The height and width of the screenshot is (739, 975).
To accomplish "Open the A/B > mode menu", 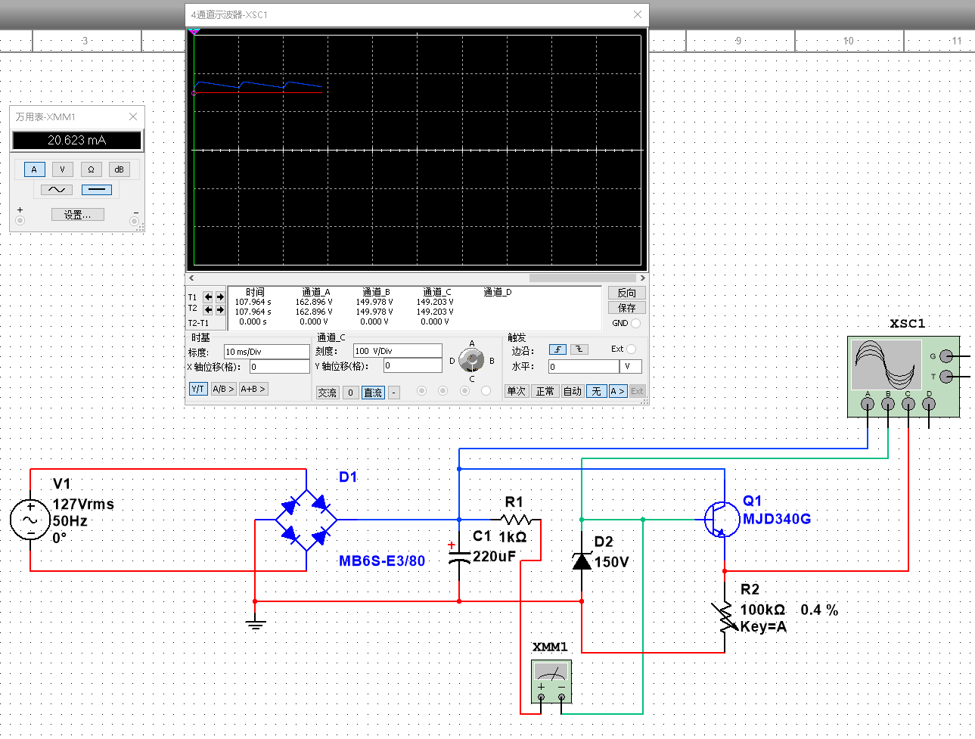I will 223,389.
